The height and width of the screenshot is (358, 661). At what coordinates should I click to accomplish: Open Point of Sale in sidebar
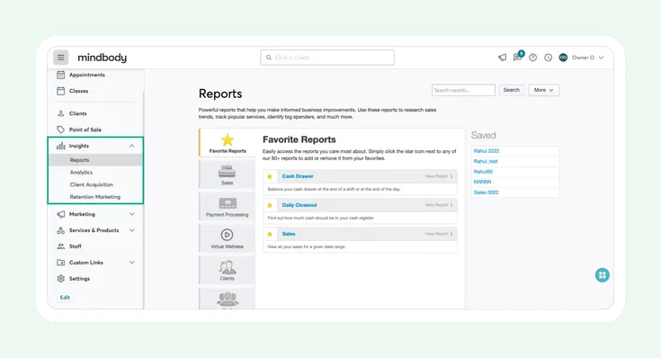85,130
